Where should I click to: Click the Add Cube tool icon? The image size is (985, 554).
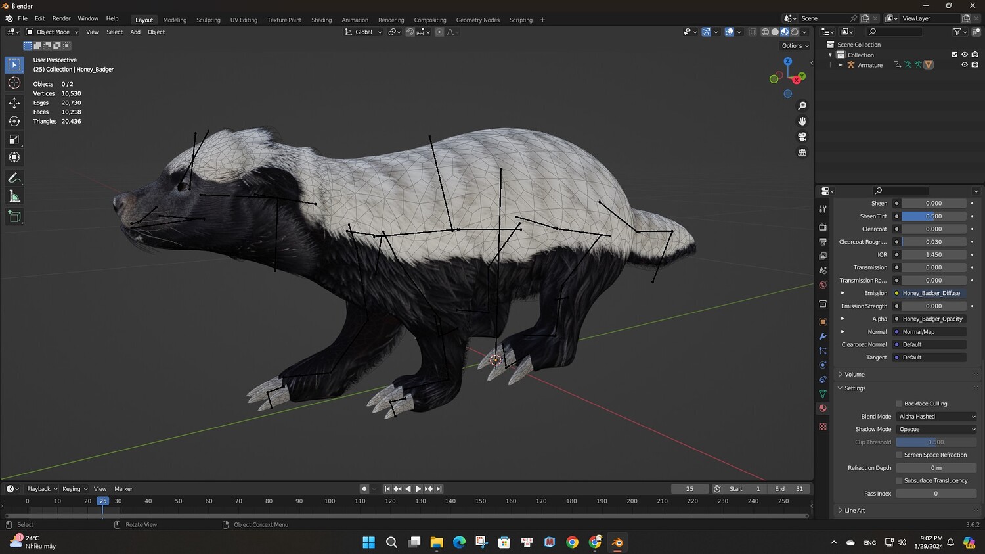point(14,216)
